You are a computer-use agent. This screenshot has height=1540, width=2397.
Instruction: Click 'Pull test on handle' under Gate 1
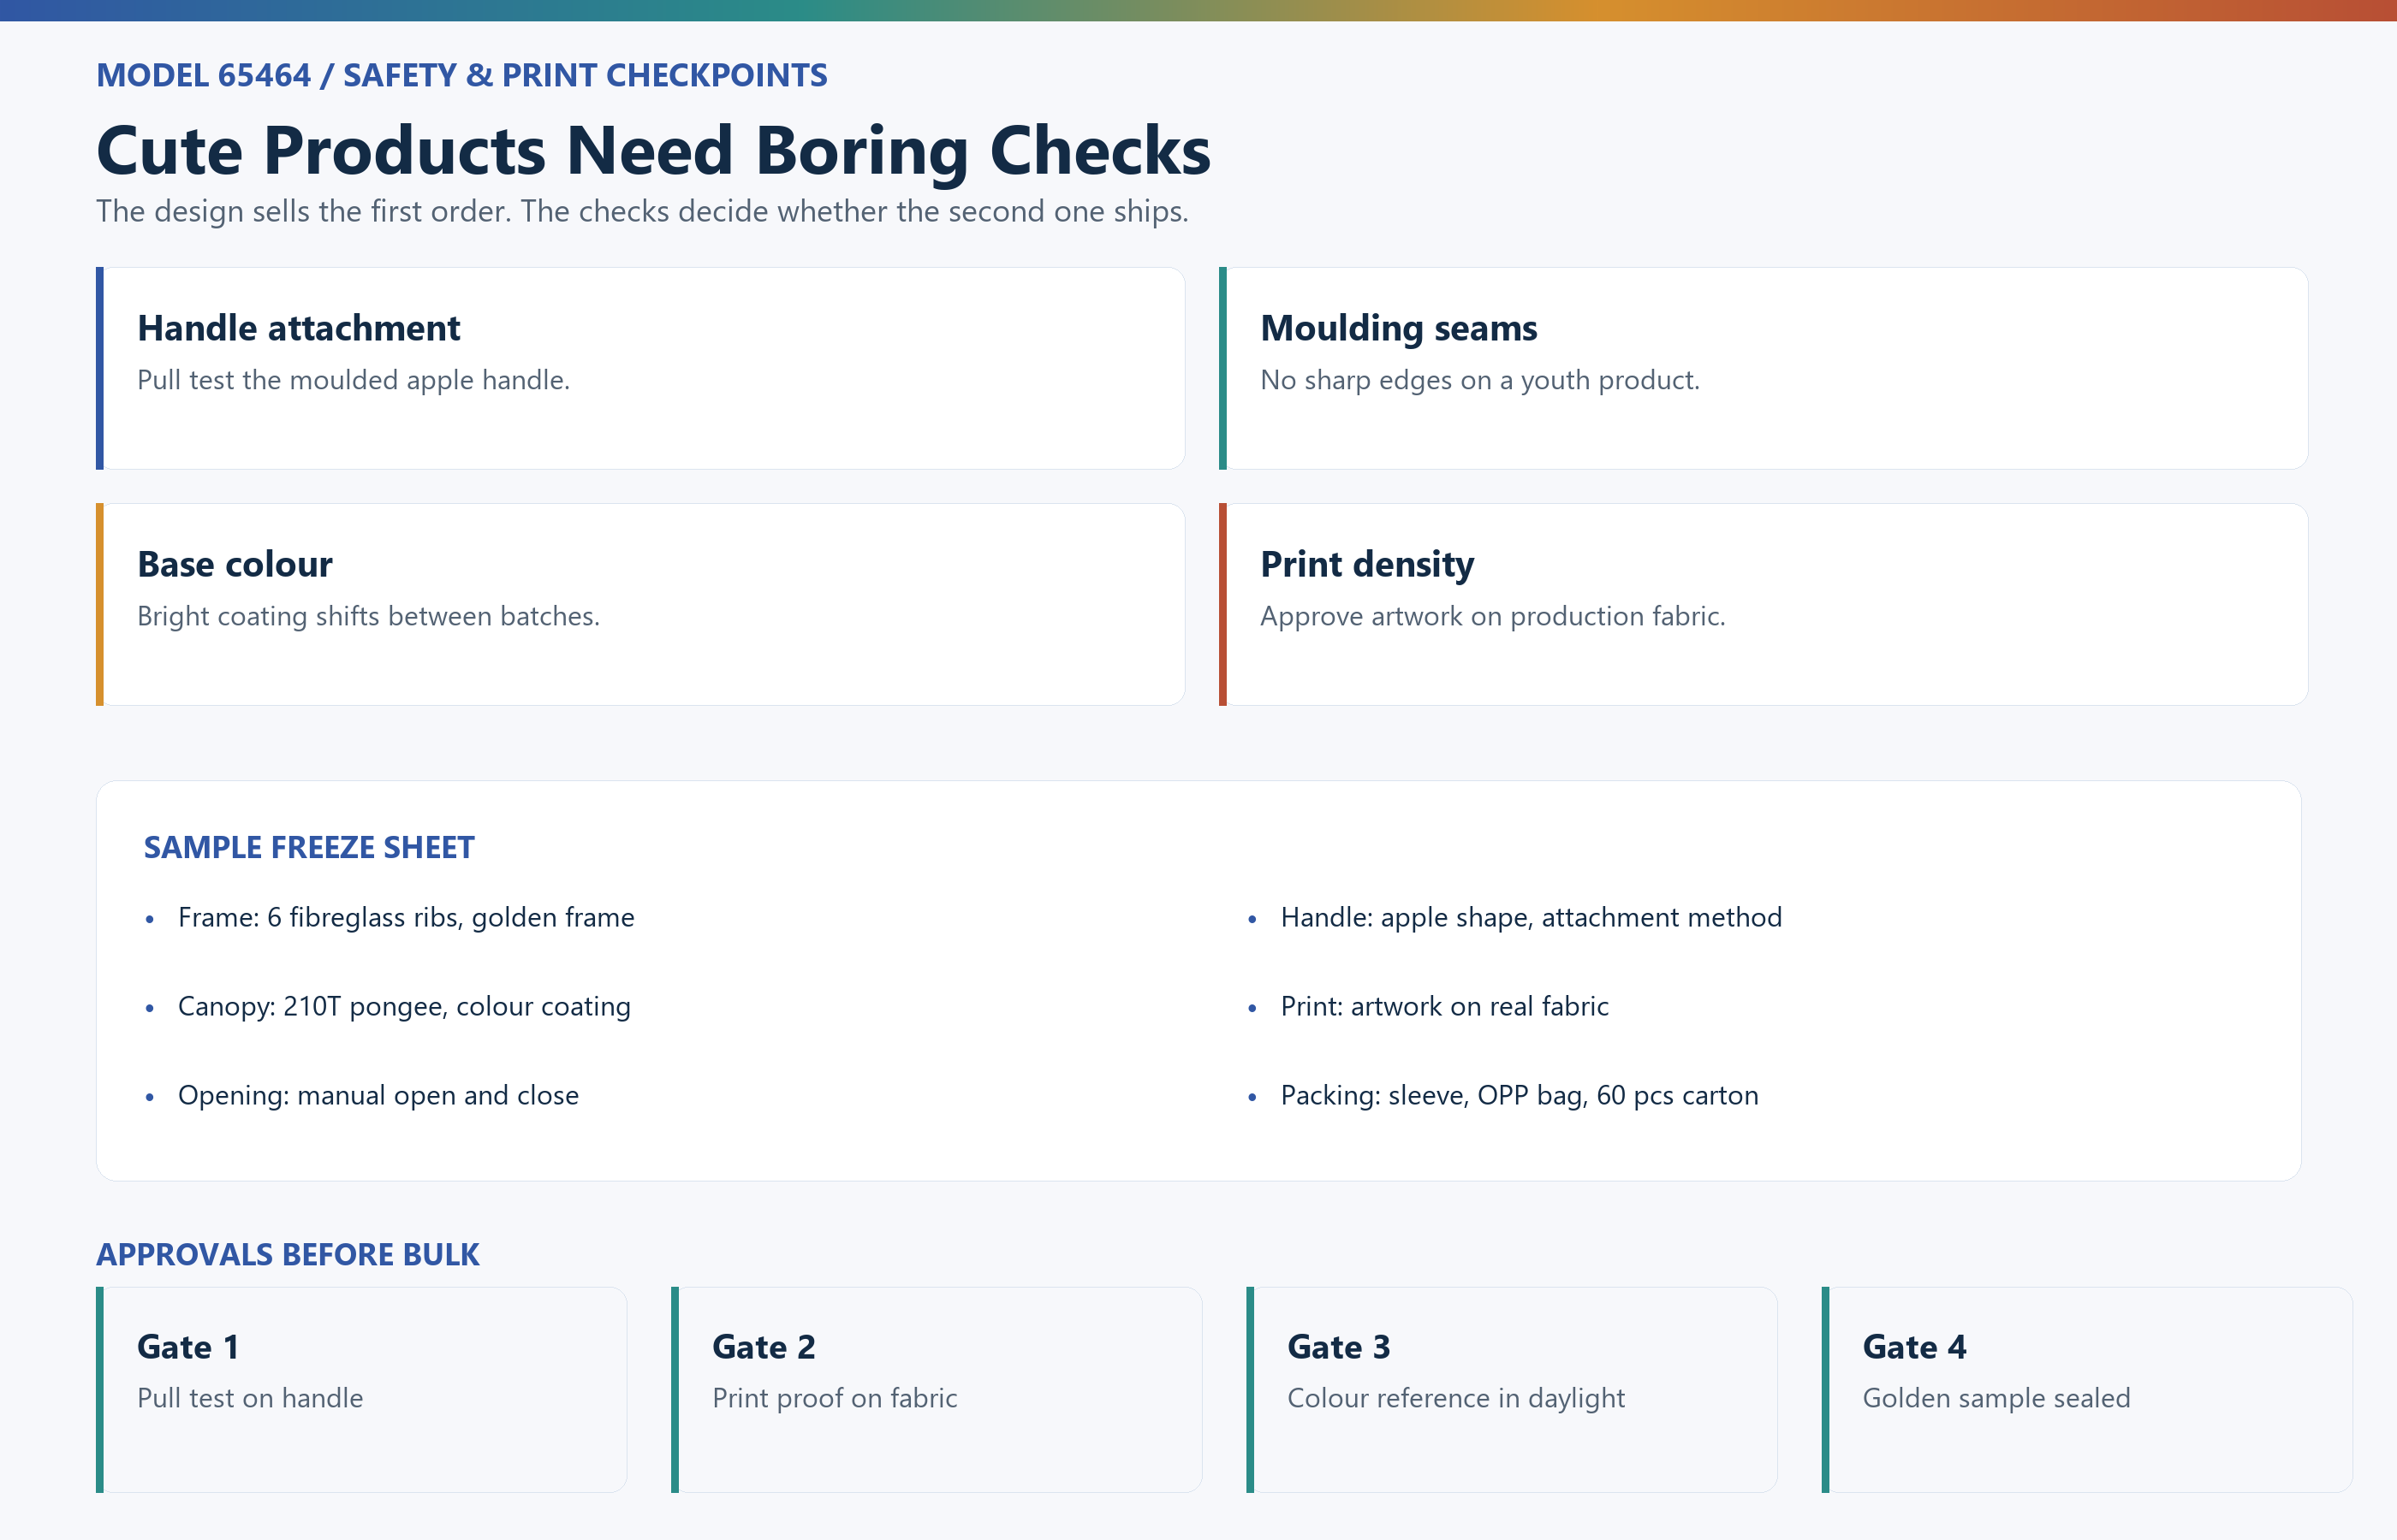point(250,1398)
